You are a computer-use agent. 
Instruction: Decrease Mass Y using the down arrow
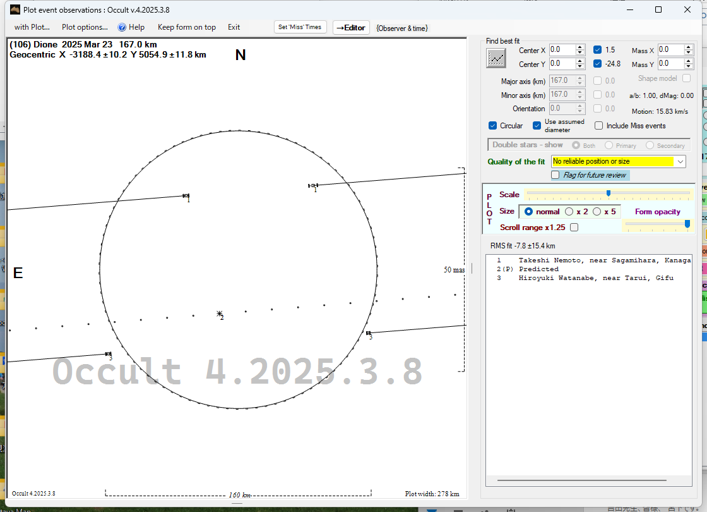click(x=689, y=66)
